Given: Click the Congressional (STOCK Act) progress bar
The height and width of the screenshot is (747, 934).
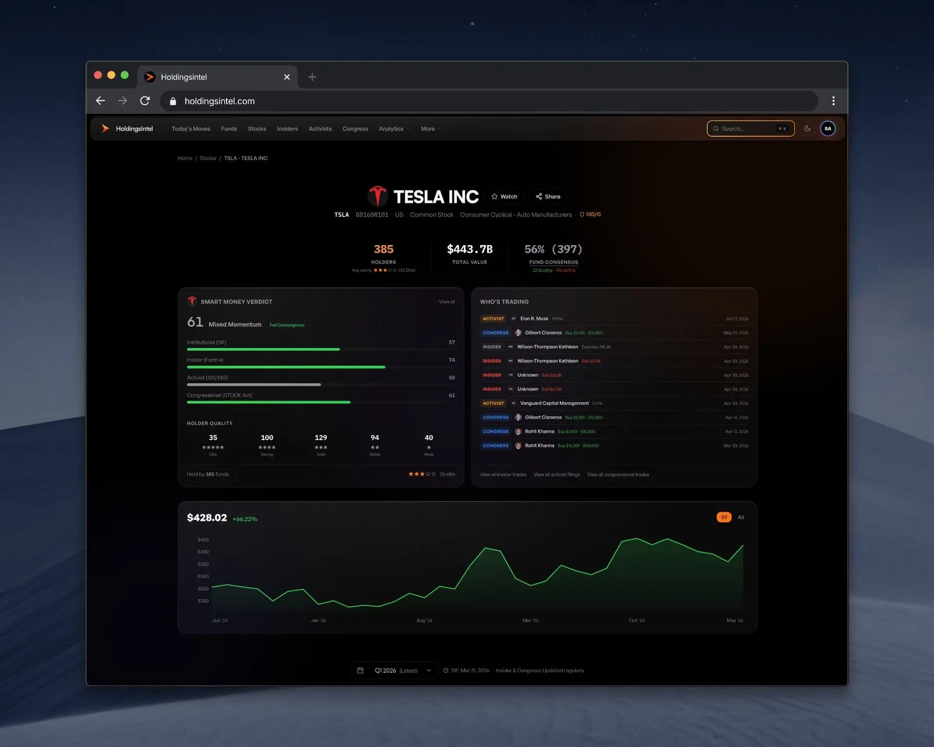Looking at the screenshot, I should (321, 402).
